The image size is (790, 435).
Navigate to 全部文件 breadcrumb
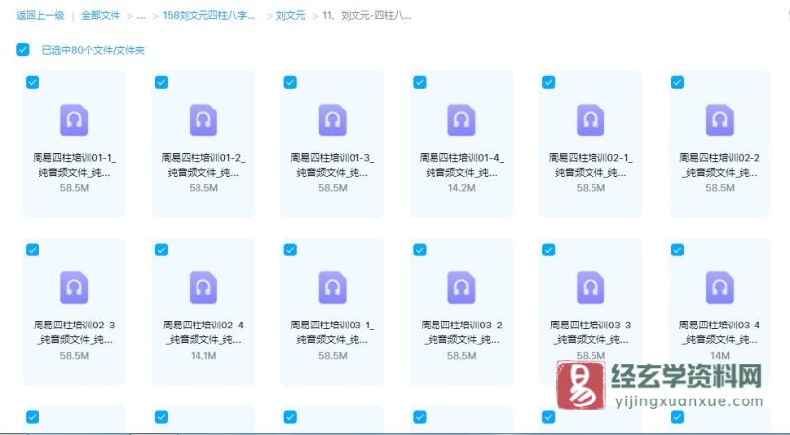click(100, 16)
